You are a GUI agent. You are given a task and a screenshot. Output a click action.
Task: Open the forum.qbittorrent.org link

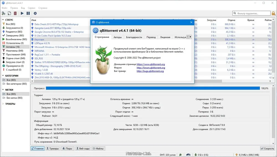point(151,68)
